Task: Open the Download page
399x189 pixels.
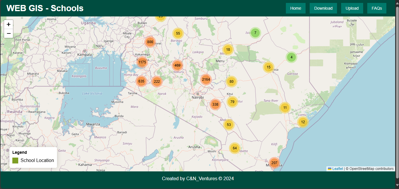Action: coord(323,8)
